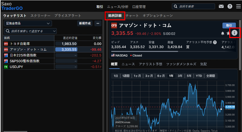Viewport: 242px width, 132px height.
Task: Click the blue 取引 button
Action: (x=229, y=26)
